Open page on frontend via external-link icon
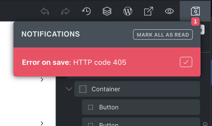The height and width of the screenshot is (126, 212). [148, 11]
